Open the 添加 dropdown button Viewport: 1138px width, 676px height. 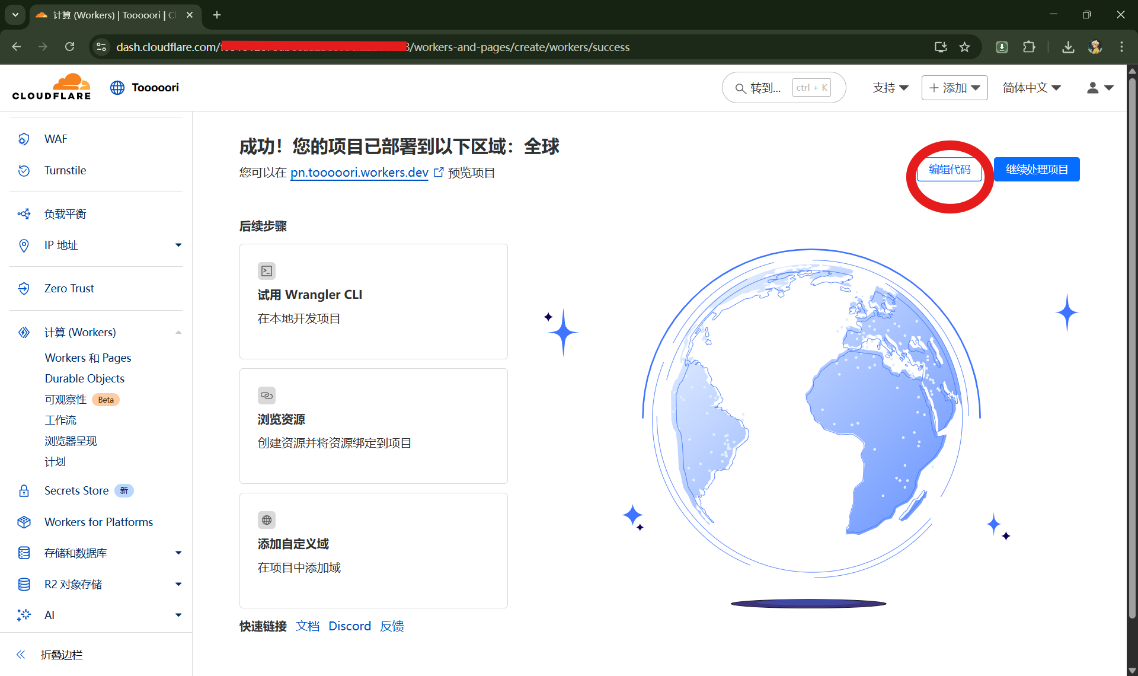954,88
